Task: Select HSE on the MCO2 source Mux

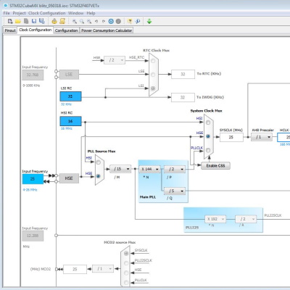Action: point(126,273)
